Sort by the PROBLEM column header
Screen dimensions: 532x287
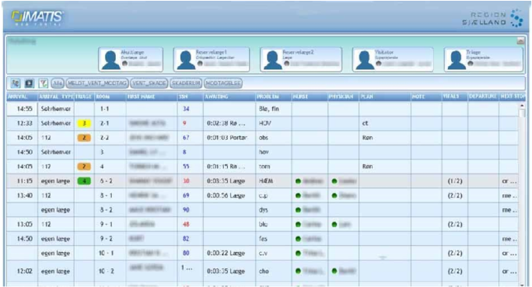274,96
